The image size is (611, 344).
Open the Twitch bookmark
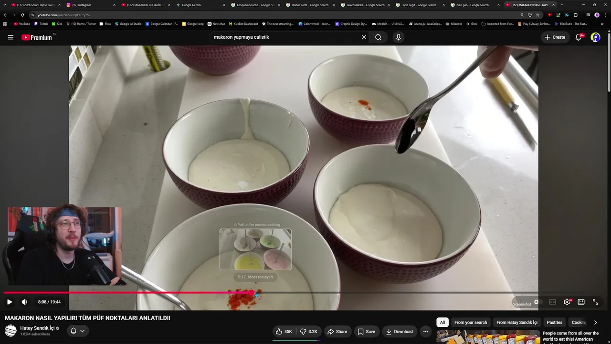(41, 23)
